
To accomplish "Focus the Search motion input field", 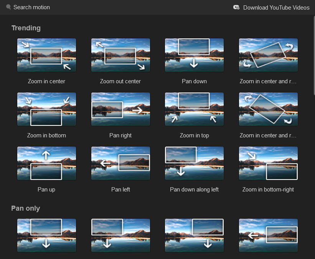I will 31,7.
